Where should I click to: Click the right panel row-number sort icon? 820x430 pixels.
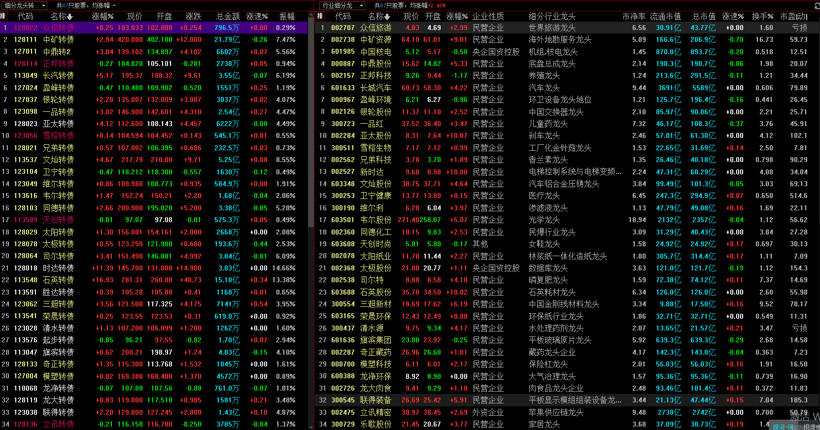coord(320,16)
